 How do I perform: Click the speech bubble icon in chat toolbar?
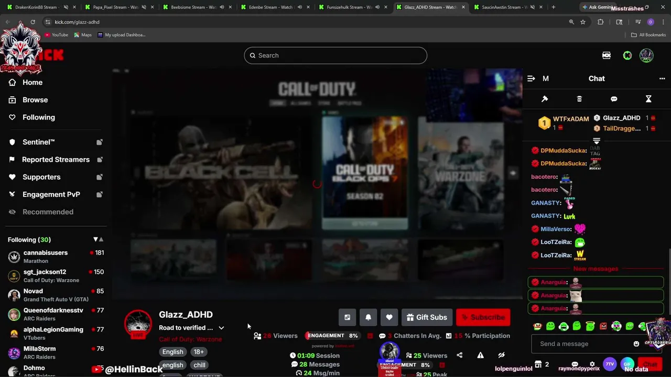coord(614,99)
